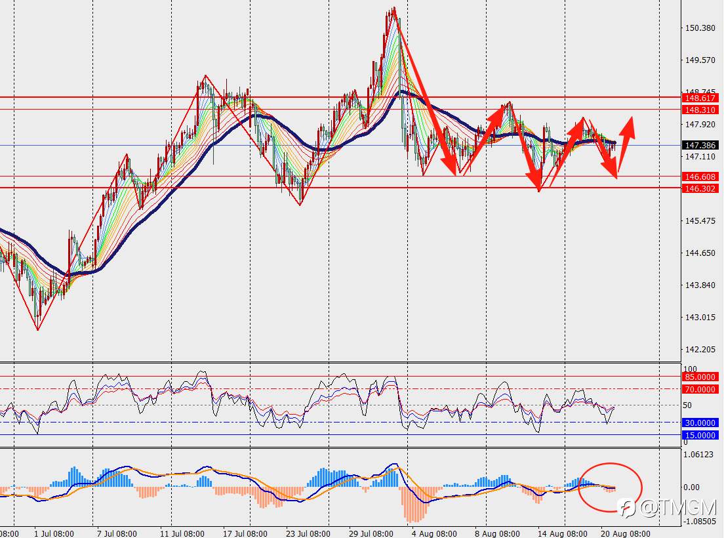Click the MACD scale value -1.08505
The image size is (724, 538).
click(698, 522)
